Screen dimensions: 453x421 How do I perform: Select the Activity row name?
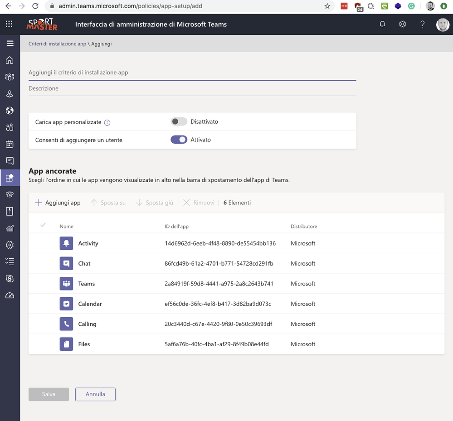pyautogui.click(x=88, y=243)
